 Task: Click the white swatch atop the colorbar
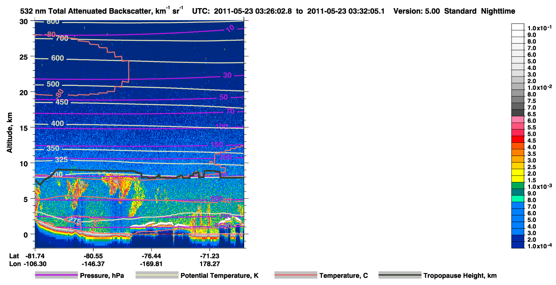[x=518, y=27]
